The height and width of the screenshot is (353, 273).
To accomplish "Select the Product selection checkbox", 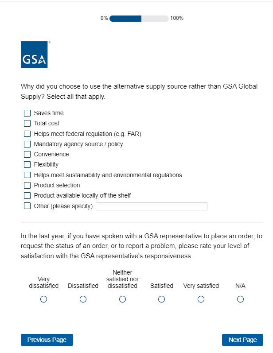I will (27, 185).
